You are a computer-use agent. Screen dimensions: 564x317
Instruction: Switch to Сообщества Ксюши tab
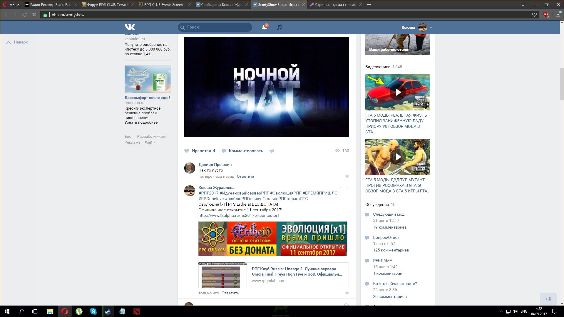click(x=222, y=4)
